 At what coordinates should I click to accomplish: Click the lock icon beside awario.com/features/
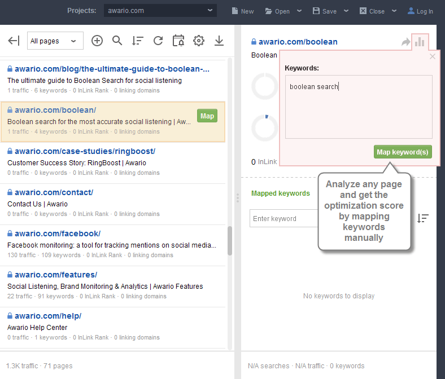pyautogui.click(x=10, y=275)
